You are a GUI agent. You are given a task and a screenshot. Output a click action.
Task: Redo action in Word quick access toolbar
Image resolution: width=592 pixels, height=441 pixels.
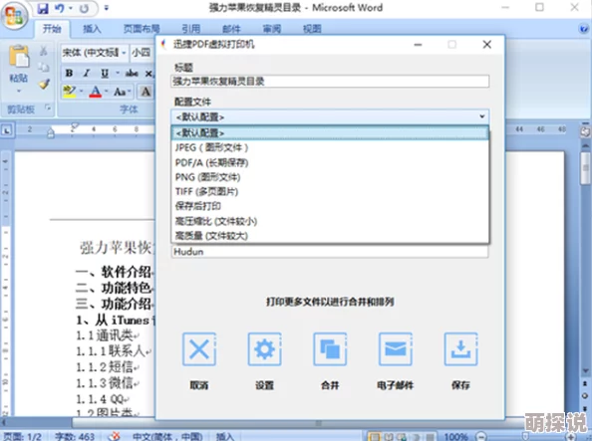point(84,8)
